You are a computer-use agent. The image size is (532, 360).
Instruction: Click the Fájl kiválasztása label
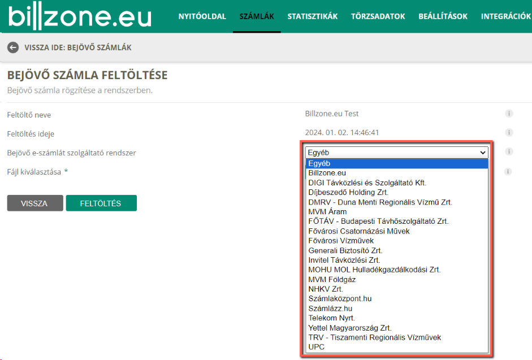[34, 172]
